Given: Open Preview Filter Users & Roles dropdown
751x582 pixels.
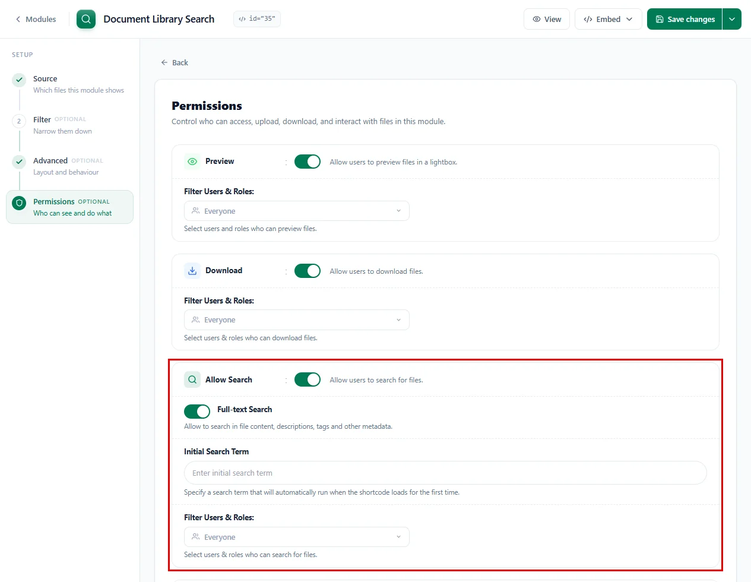Looking at the screenshot, I should (297, 211).
